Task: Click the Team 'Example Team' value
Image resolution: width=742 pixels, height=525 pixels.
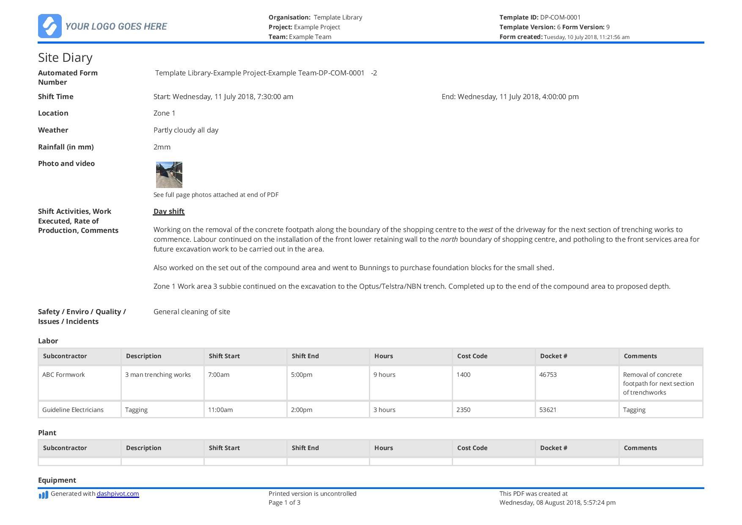Action: coord(310,37)
